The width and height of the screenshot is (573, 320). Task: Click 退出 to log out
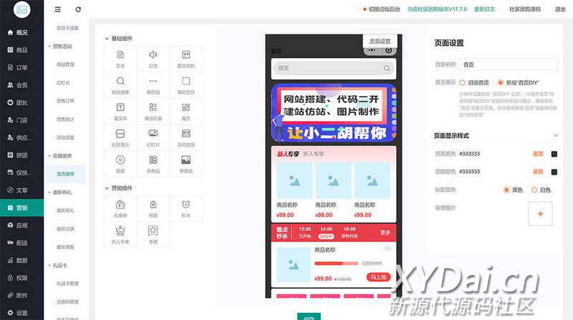560,9
